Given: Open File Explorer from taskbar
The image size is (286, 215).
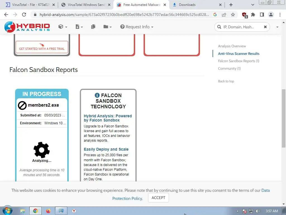Looking at the screenshot, I should [22, 211].
